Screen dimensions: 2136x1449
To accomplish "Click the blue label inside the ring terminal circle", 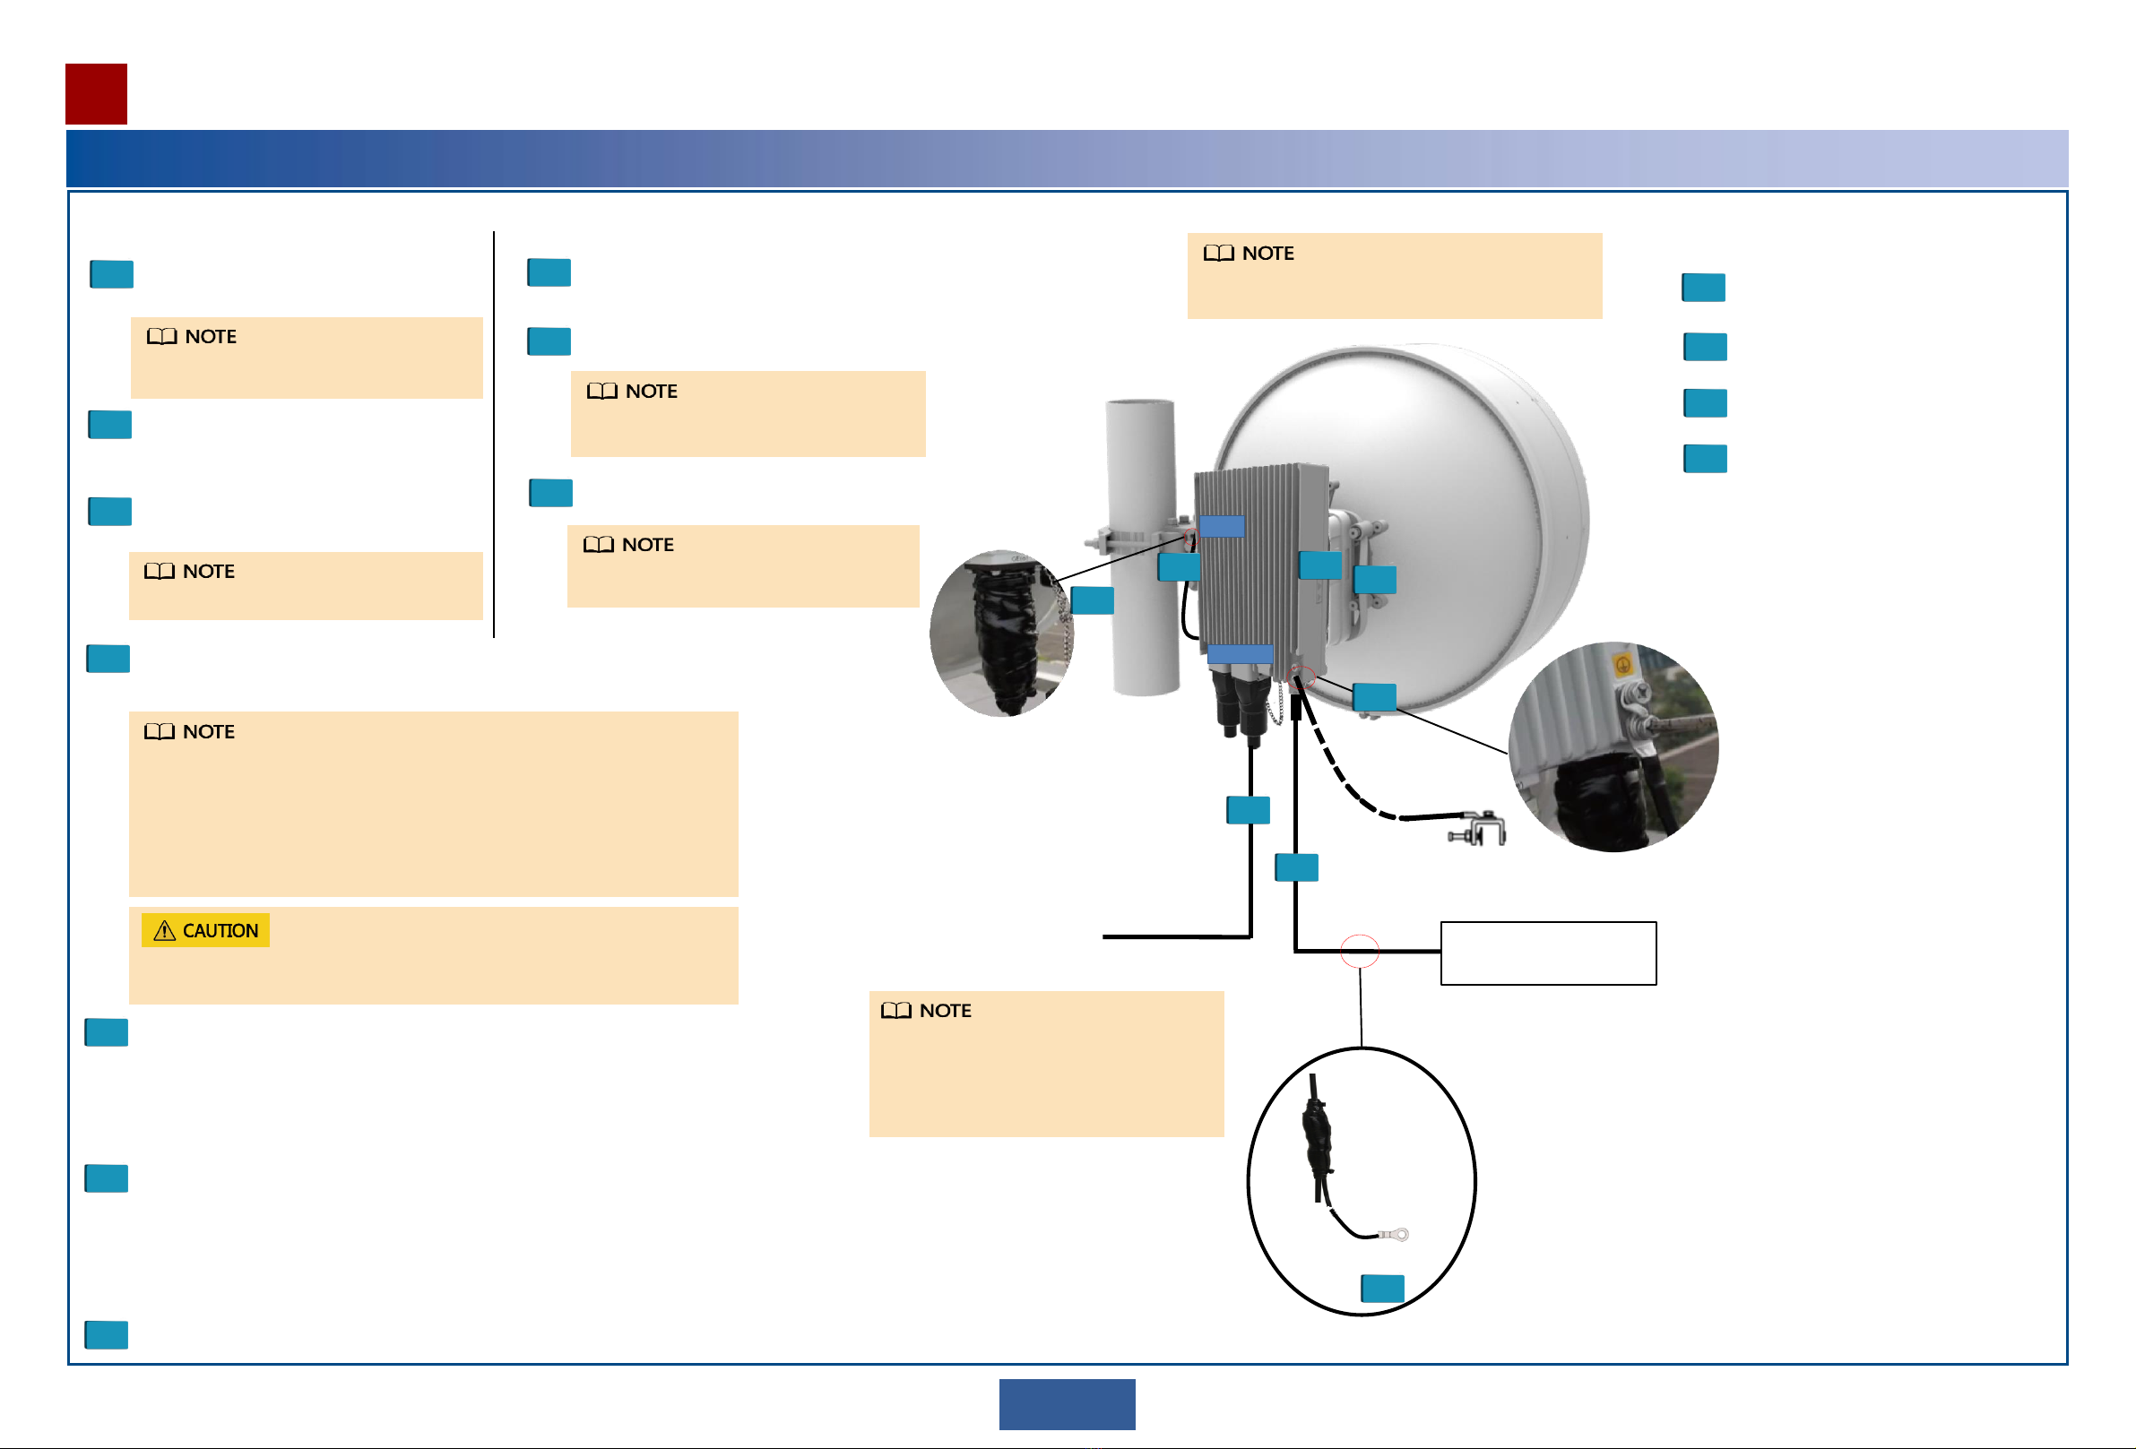I will click(1382, 1289).
